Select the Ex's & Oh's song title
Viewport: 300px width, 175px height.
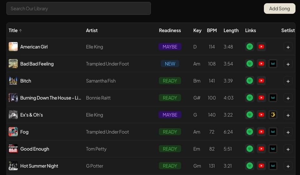(32, 115)
